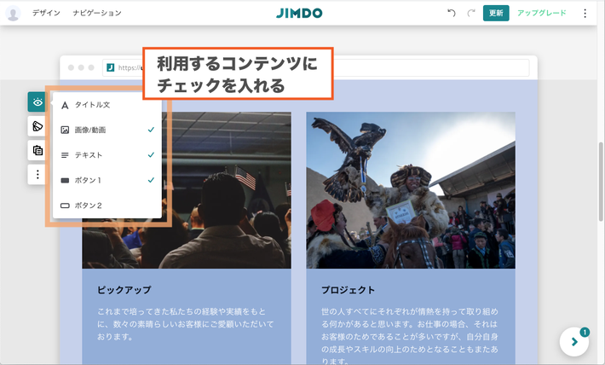This screenshot has height=365, width=605.
Task: Open the デザイン menu
Action: tap(46, 13)
